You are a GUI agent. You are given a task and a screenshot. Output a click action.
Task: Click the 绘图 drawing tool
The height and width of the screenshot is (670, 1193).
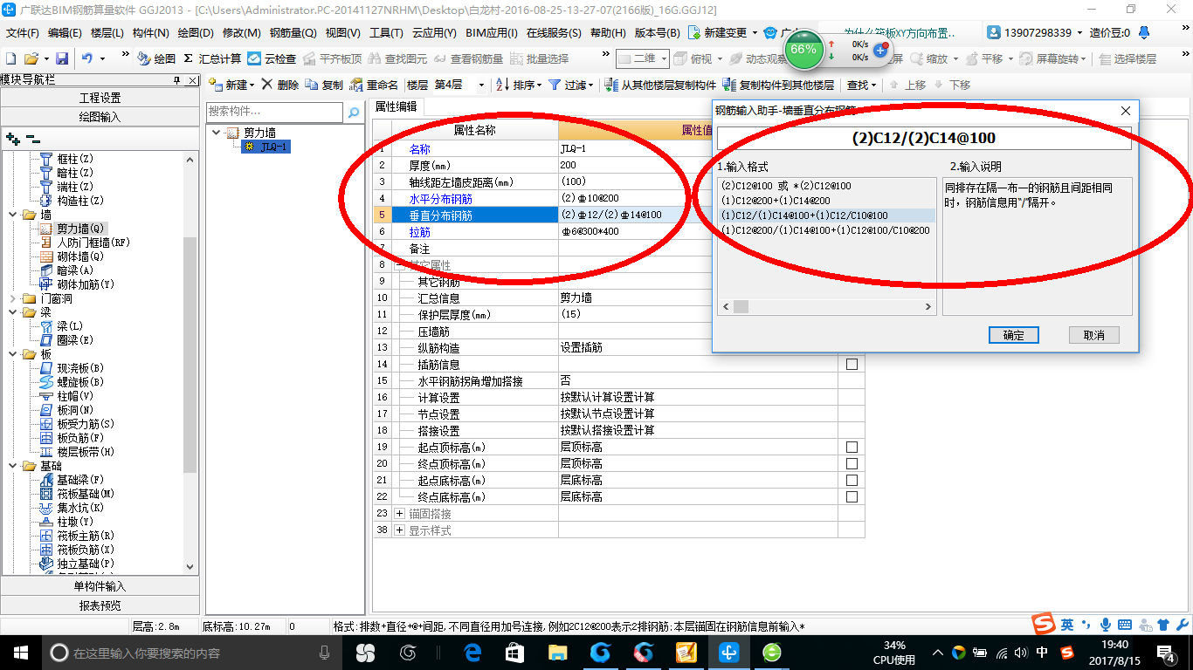click(156, 58)
